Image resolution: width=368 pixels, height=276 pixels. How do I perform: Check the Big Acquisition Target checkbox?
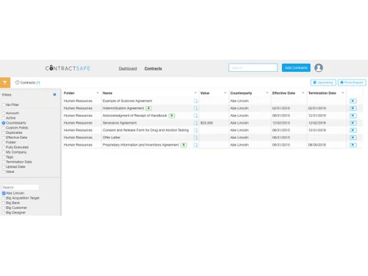coord(4,198)
